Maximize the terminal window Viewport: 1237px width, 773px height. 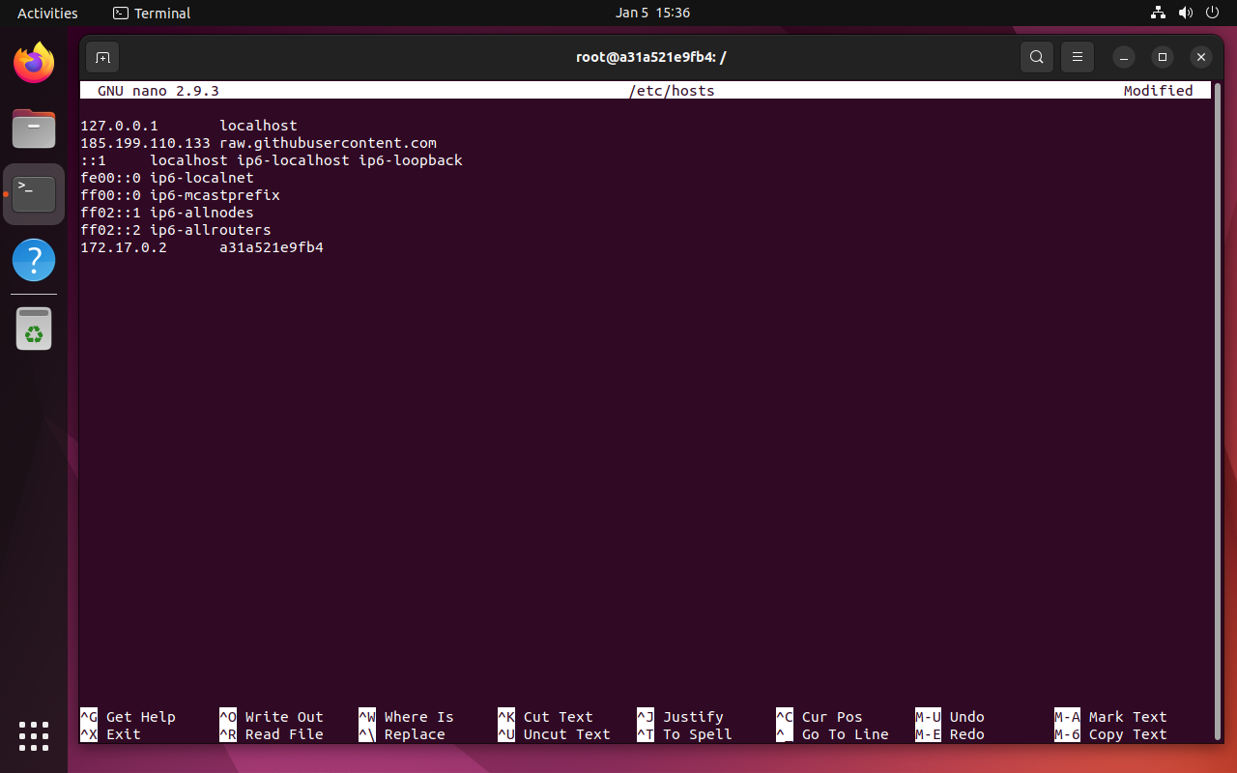tap(1162, 57)
